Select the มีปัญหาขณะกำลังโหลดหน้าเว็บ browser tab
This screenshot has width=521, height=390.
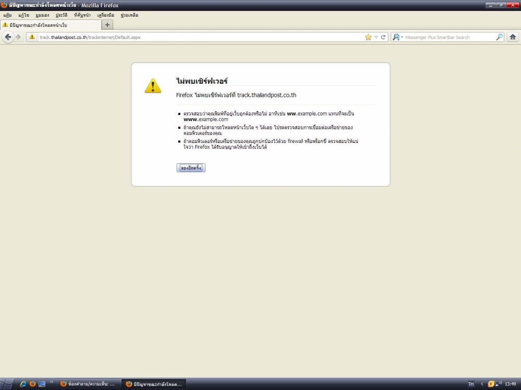click(51, 25)
